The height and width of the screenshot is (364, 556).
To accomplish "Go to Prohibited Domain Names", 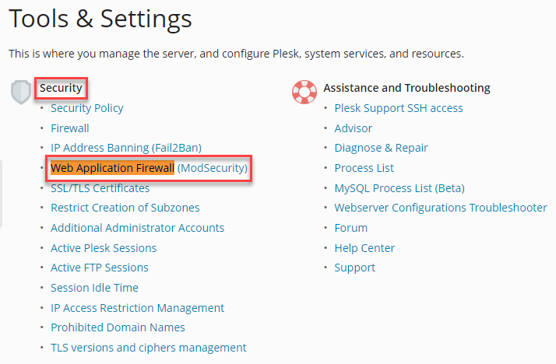I will coord(118,327).
